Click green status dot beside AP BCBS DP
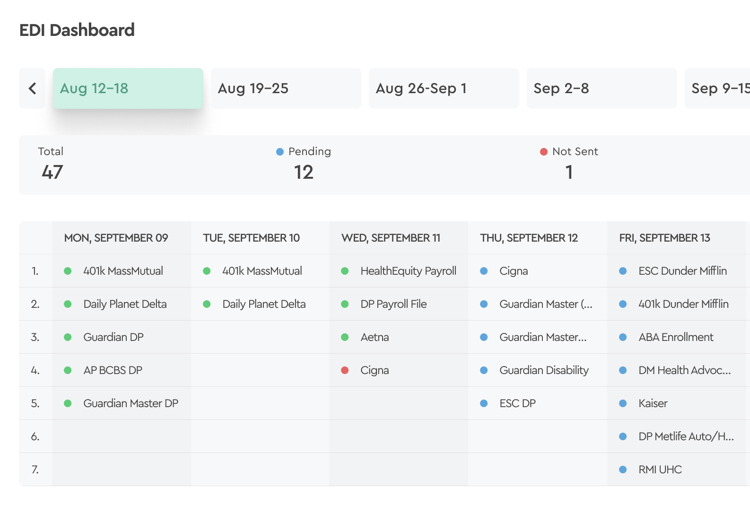Screen dimensions: 750x505 (x=68, y=370)
